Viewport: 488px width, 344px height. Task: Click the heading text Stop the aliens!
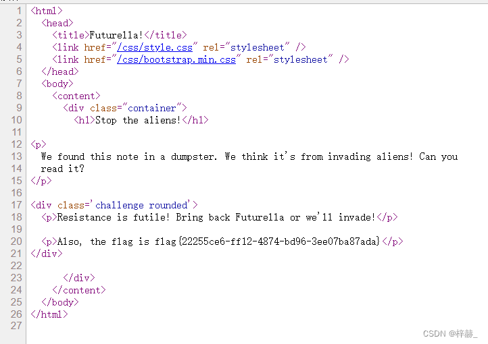click(138, 120)
